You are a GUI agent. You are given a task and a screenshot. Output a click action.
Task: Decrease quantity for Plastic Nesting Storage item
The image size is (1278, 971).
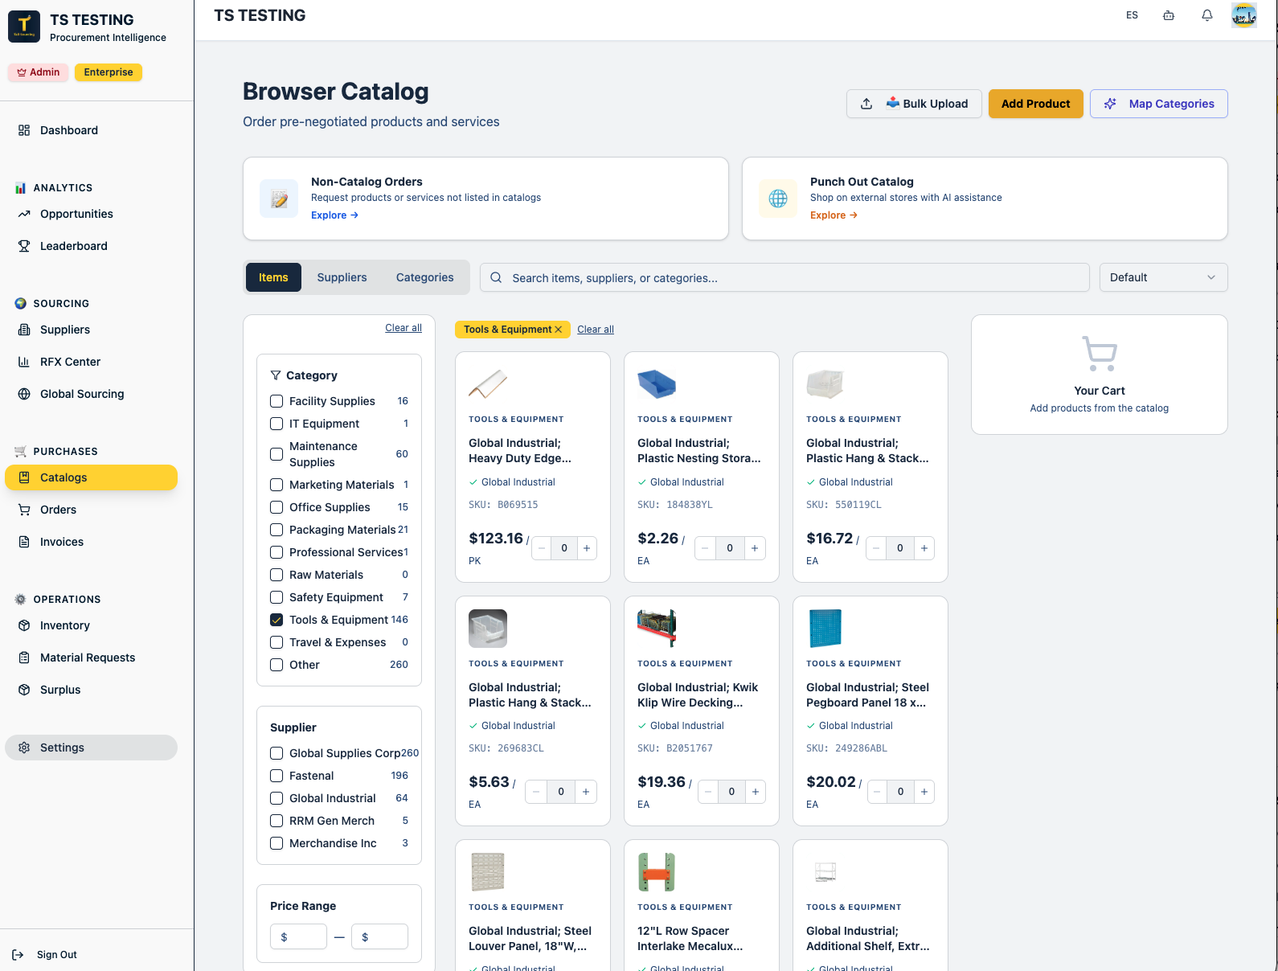click(705, 548)
